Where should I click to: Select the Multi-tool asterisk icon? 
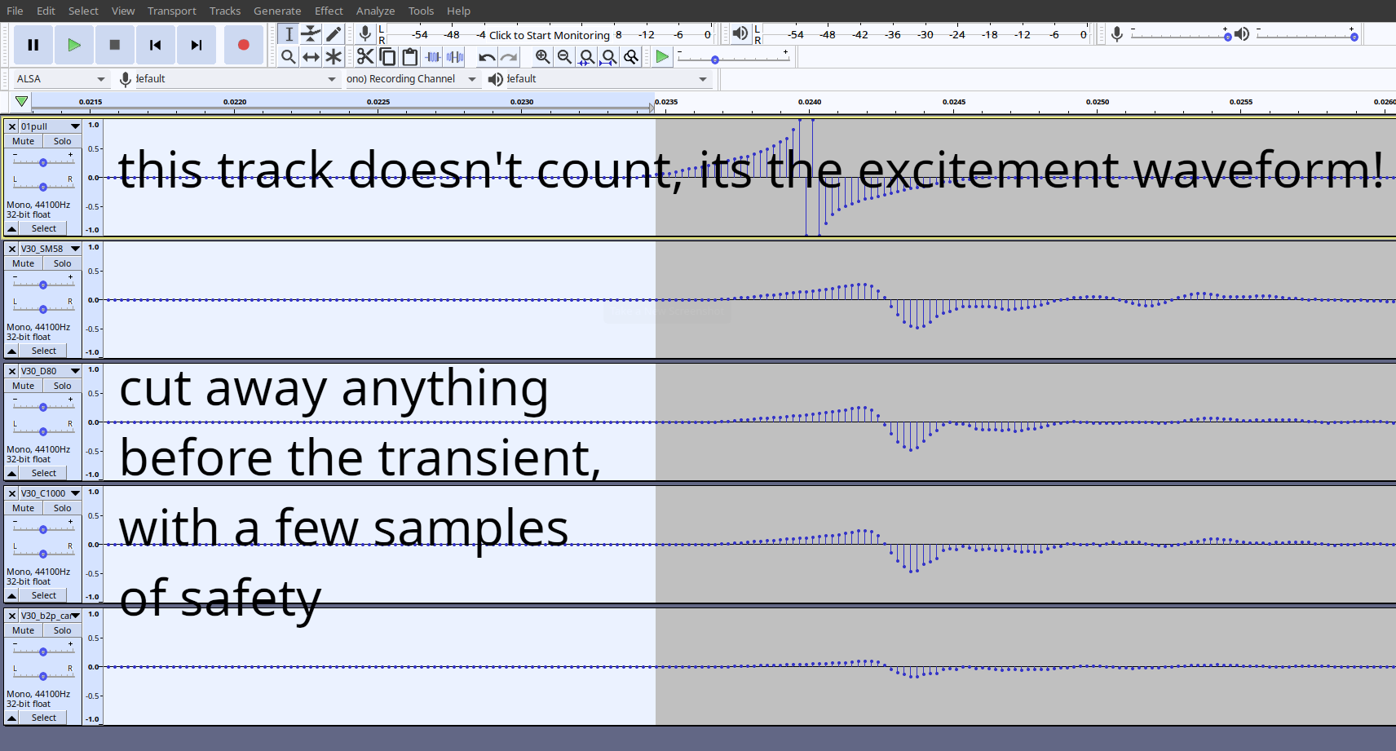334,56
